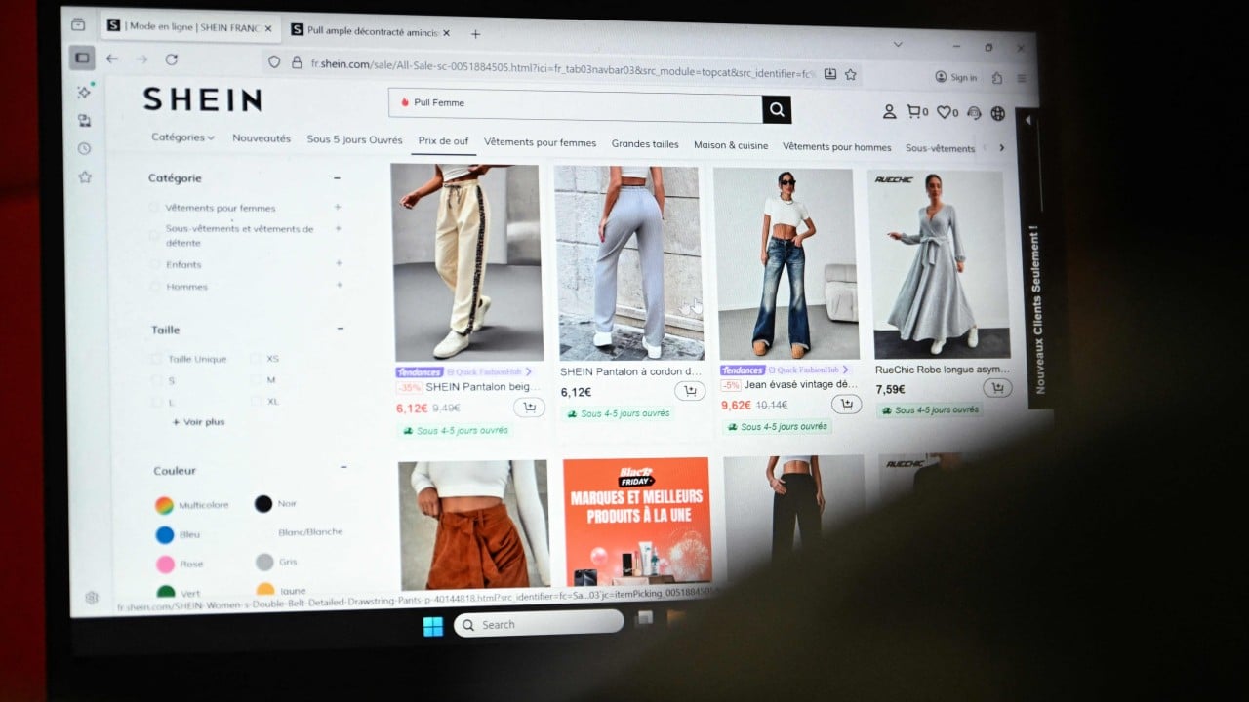This screenshot has height=702, width=1249.
Task: Add RueChic Robe longue to cart
Action: 996,388
